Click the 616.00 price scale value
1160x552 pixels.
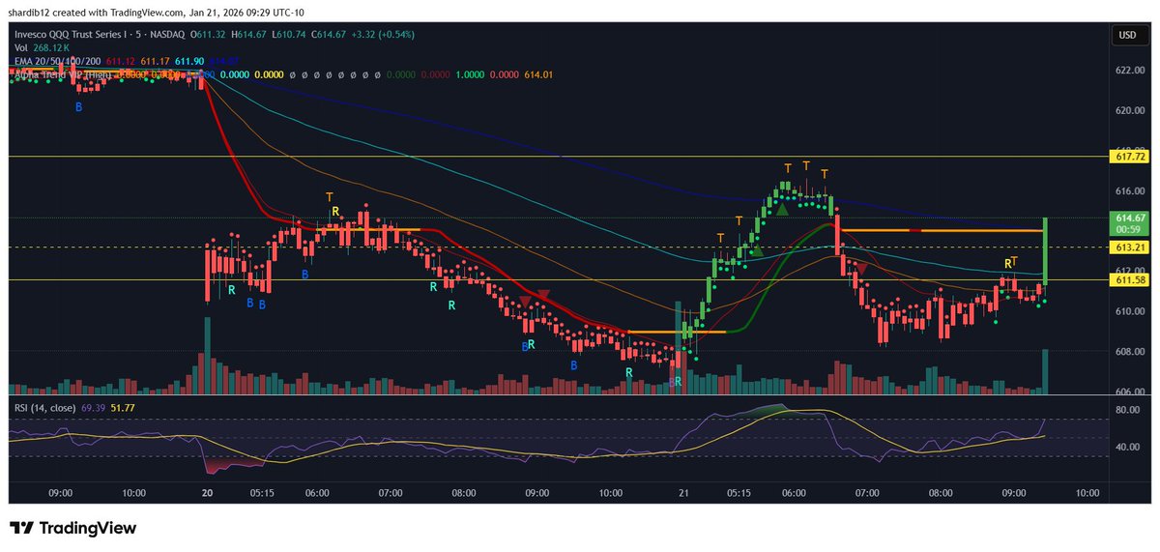(x=1129, y=191)
